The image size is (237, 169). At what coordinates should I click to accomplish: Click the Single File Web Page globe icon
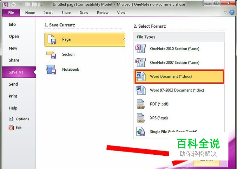[141, 131]
